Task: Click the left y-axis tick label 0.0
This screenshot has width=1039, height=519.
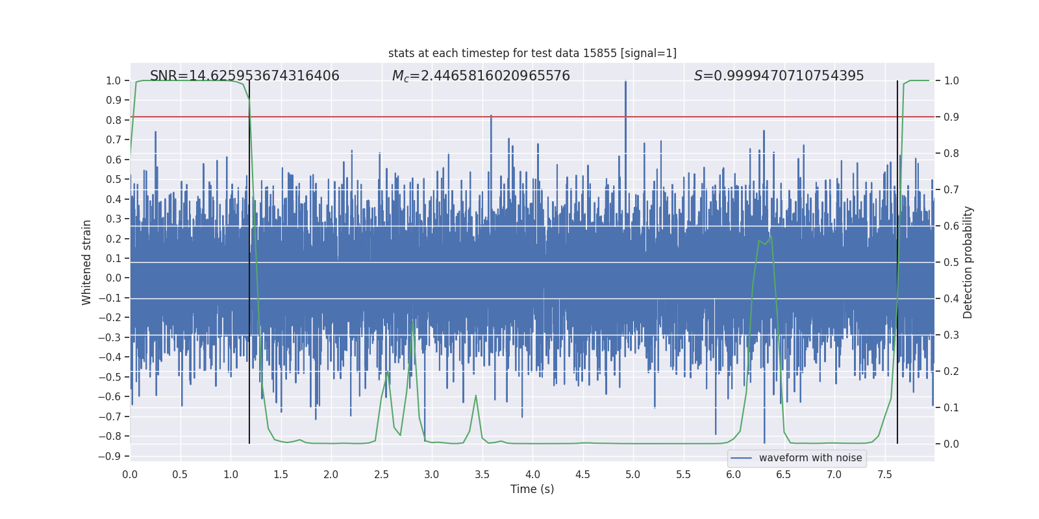Action: coord(114,278)
